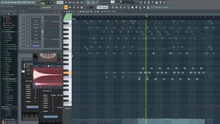Image resolution: width=220 pixels, height=124 pixels.
Task: Click the Play button in transport
Action: coord(47,2)
